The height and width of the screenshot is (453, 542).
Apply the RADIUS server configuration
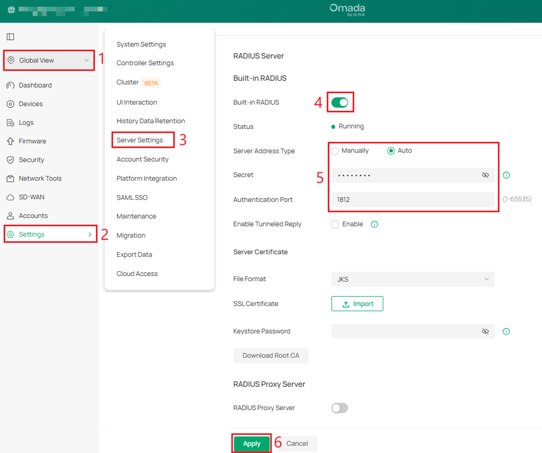tap(251, 443)
